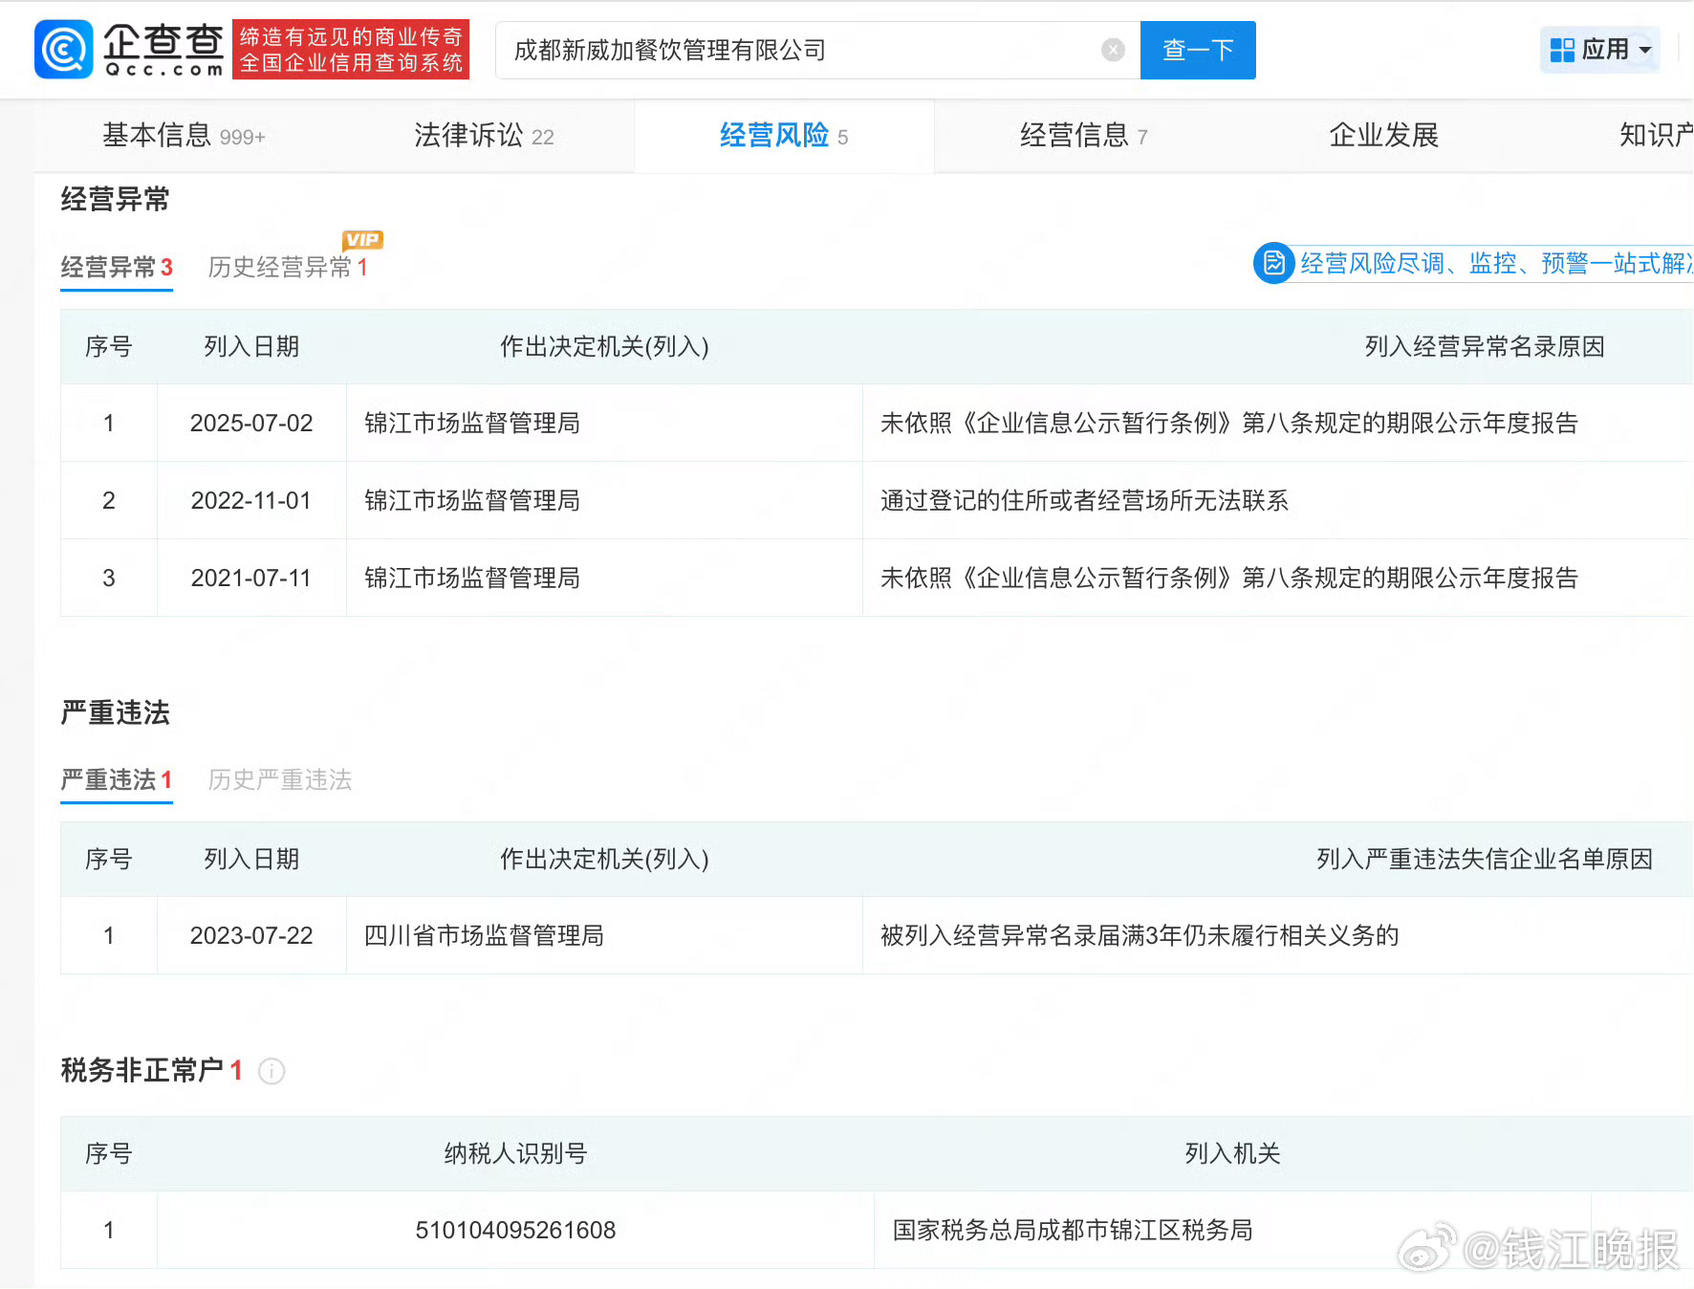Select the 经营风险 tab

click(784, 136)
